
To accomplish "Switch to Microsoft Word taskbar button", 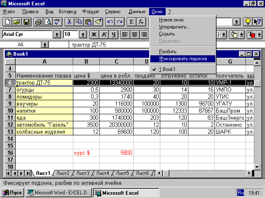I will 59,193.
